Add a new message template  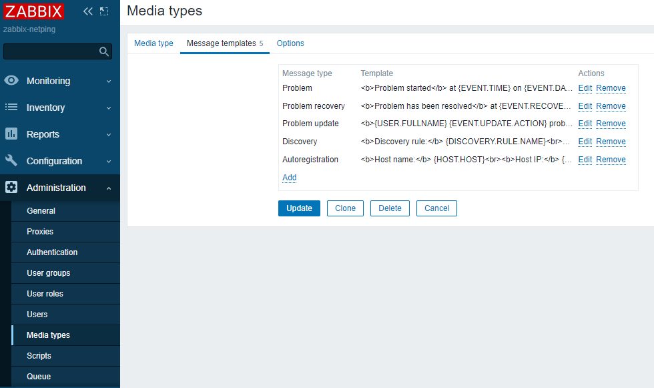point(289,178)
